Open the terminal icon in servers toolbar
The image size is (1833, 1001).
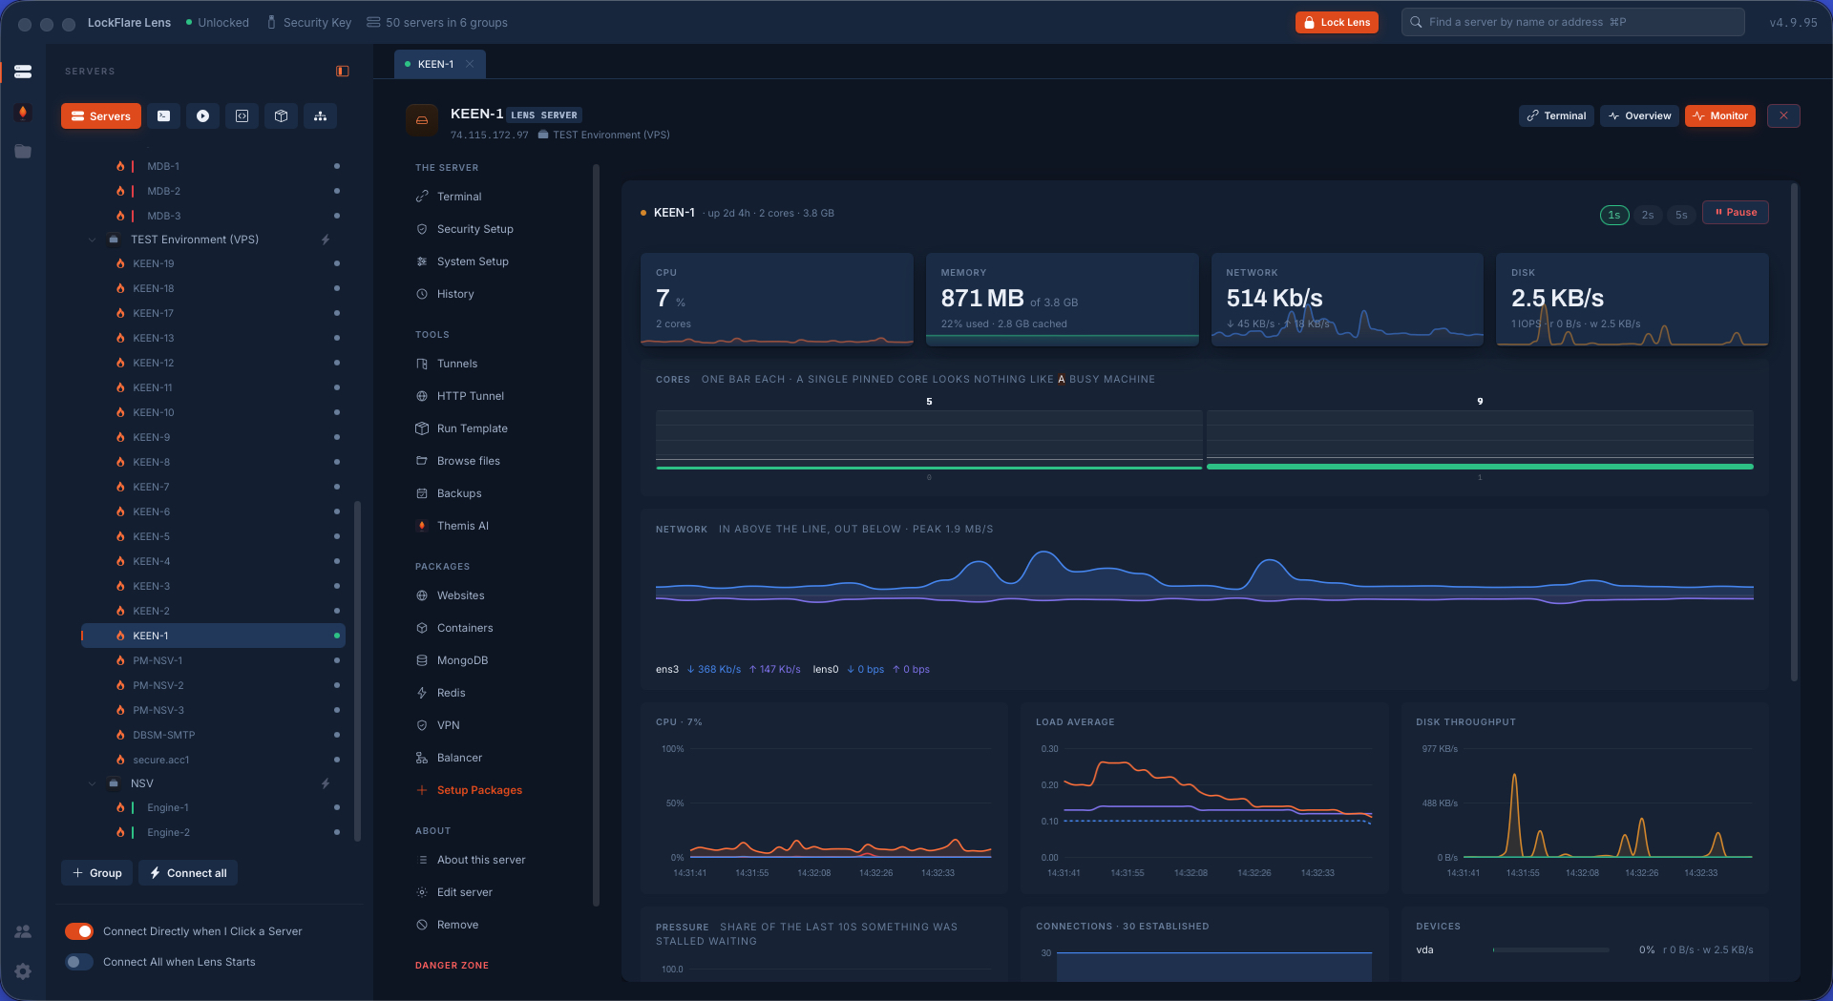tap(164, 115)
